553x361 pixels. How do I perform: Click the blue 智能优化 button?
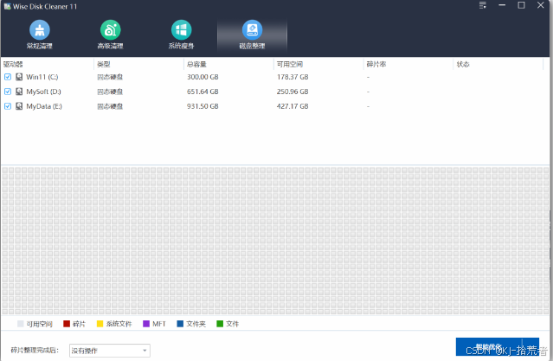point(498,347)
